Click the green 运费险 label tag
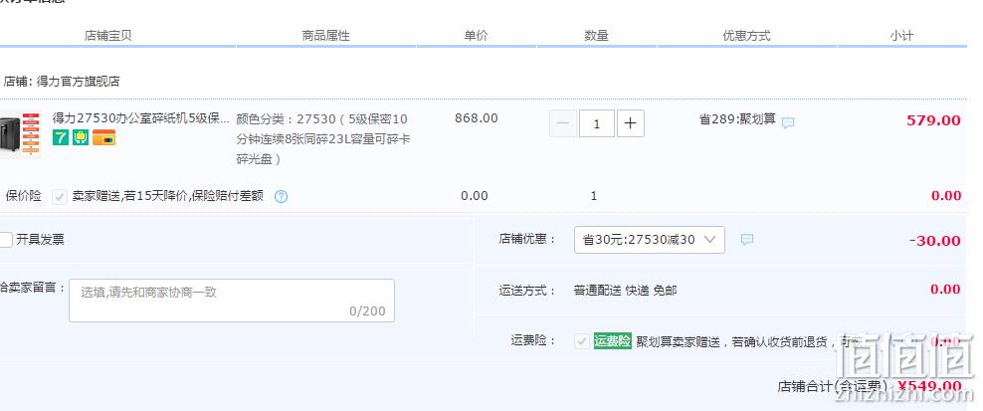 click(x=613, y=340)
